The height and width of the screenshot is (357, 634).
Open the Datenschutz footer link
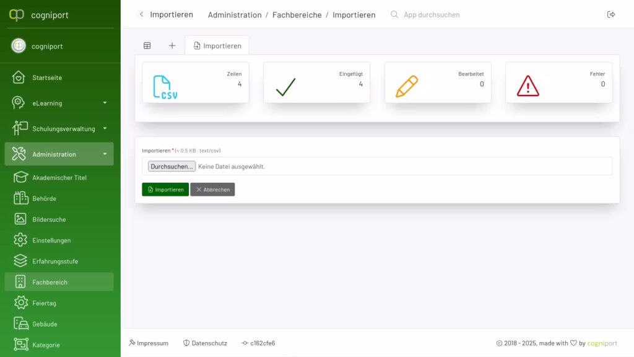coord(205,343)
